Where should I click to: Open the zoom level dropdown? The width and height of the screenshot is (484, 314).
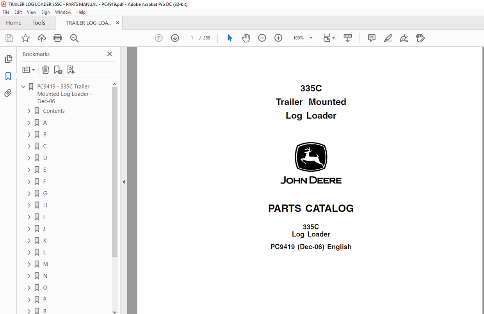coord(311,38)
